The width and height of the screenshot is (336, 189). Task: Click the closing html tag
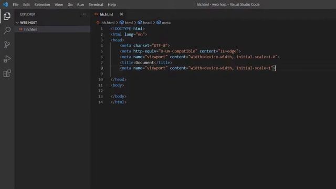tap(118, 102)
